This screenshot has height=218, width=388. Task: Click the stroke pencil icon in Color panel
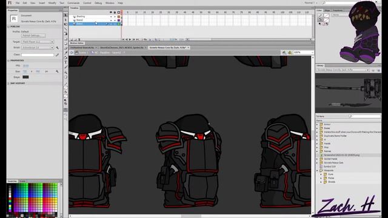[320, 15]
